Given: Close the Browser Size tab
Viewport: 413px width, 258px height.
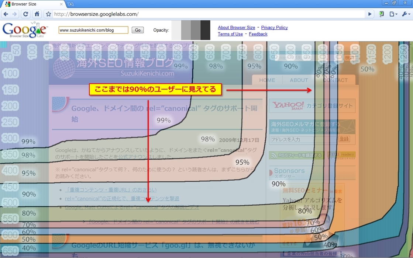Looking at the screenshot, I should [61, 4].
